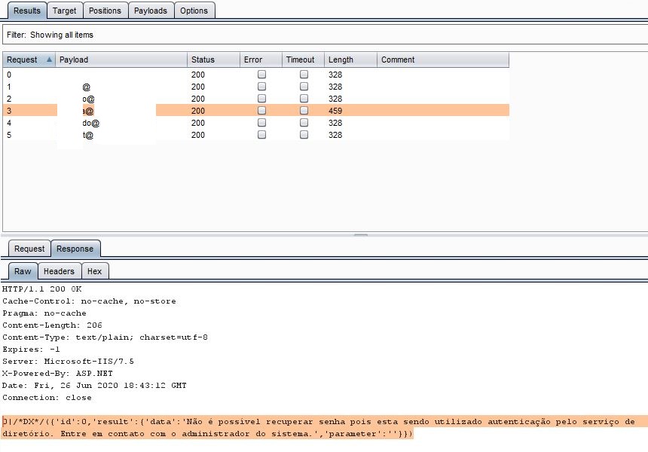Screen dimensions: 648x452
Task: Click the Server: Microsoft-IIS/7.5 header
Action: (68, 361)
